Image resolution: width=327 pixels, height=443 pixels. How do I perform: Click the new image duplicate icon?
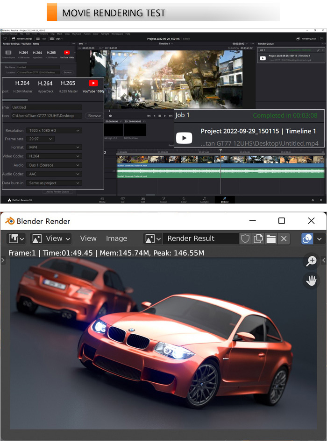tap(258, 239)
